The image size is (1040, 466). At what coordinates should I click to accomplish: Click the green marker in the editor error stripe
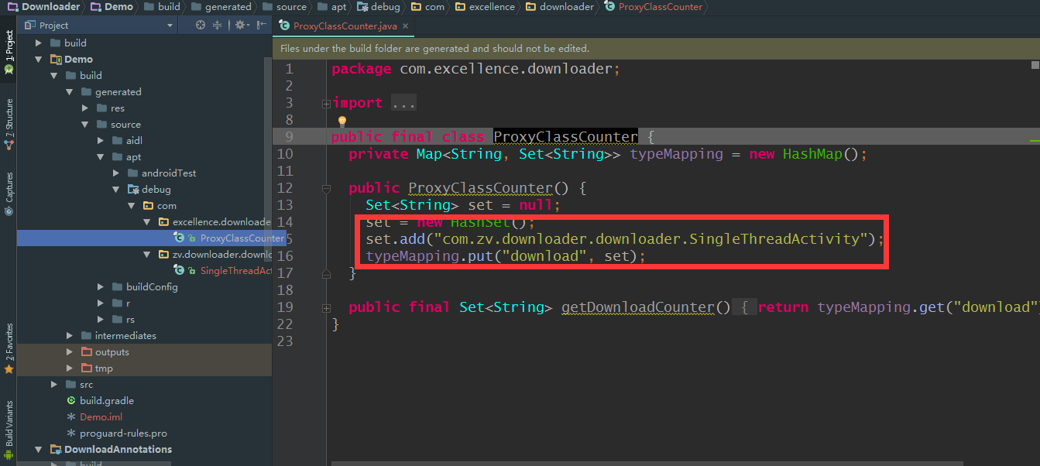[1035, 140]
